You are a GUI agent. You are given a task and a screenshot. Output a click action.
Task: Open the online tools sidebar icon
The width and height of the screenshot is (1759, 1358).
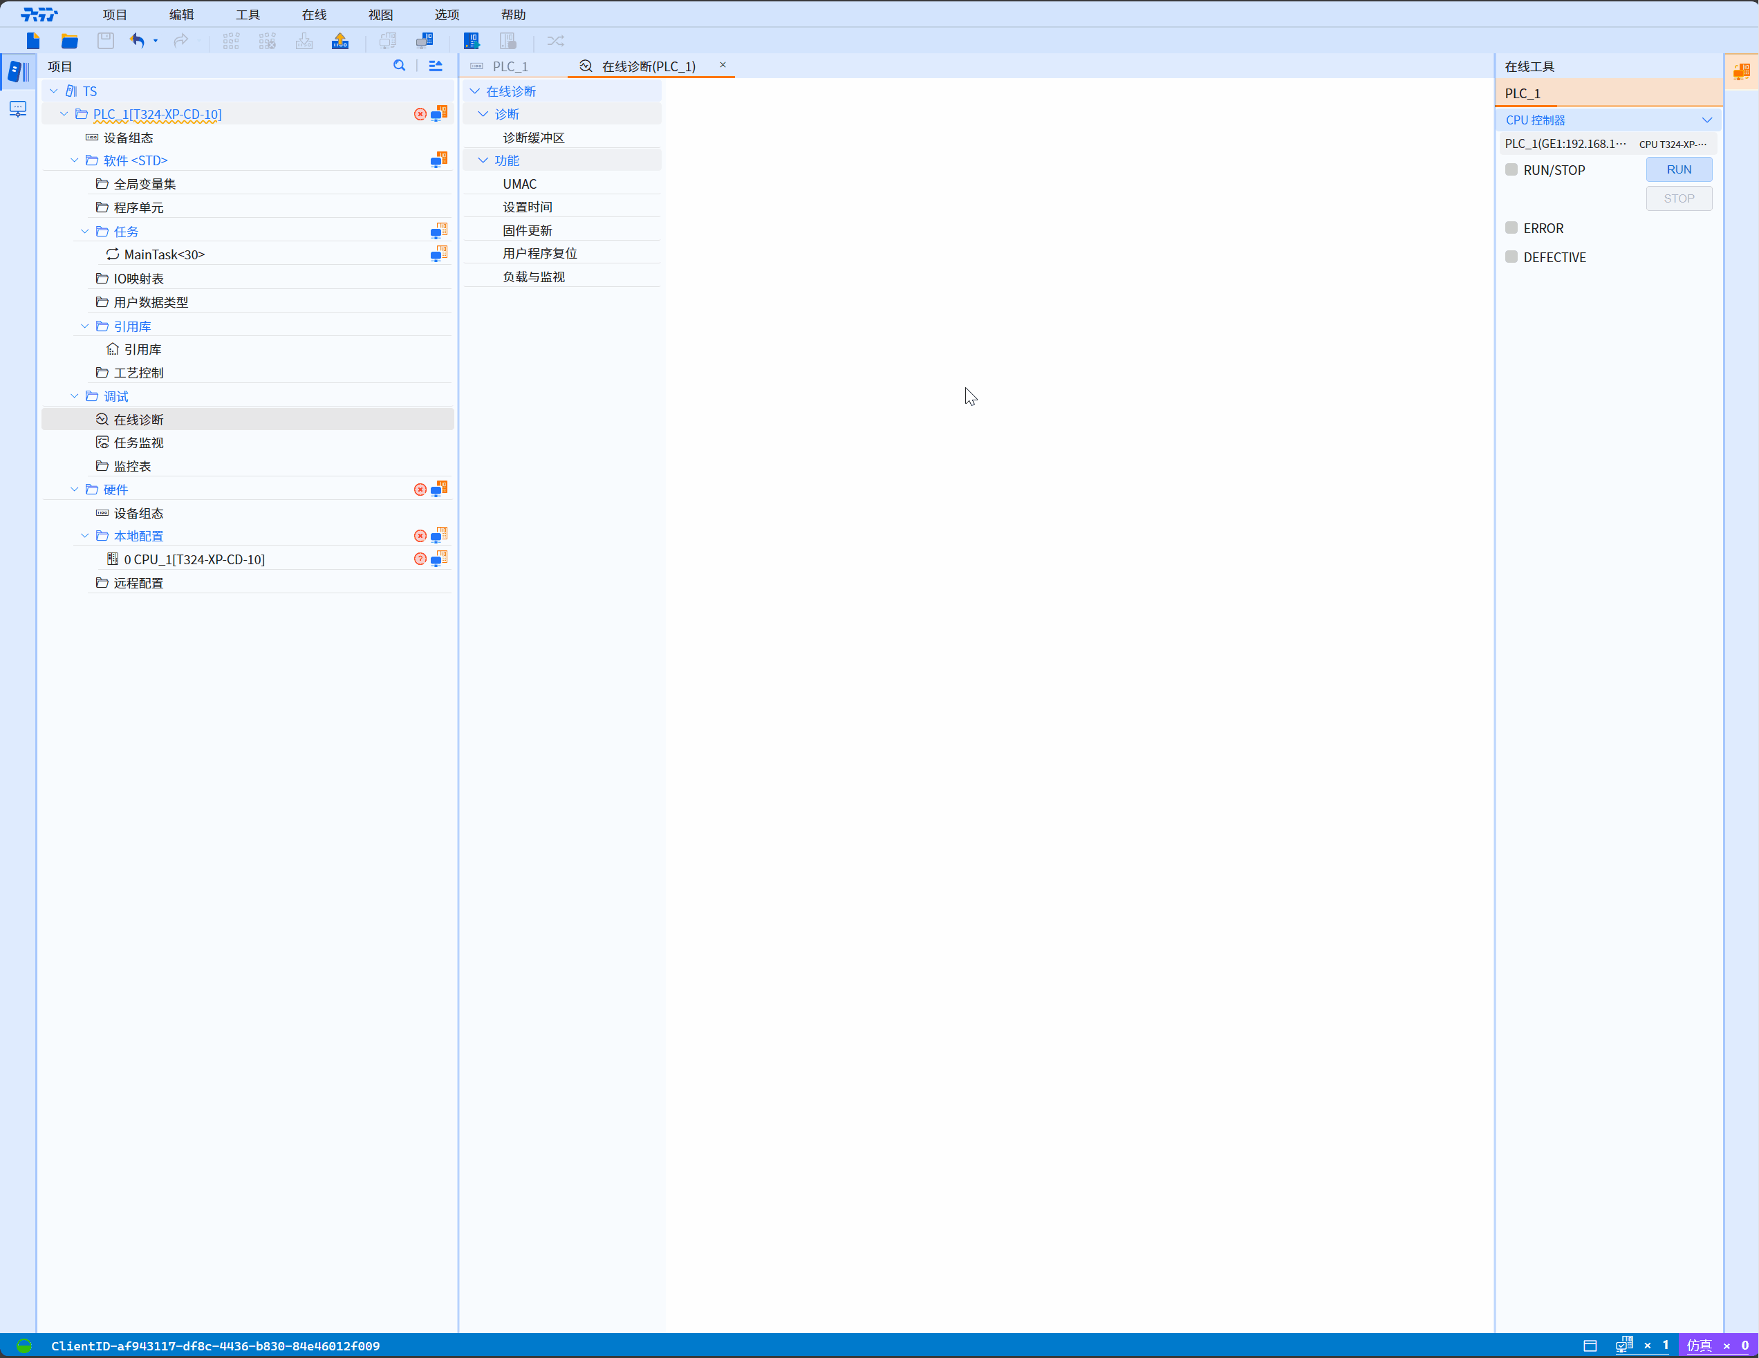pyautogui.click(x=1740, y=72)
